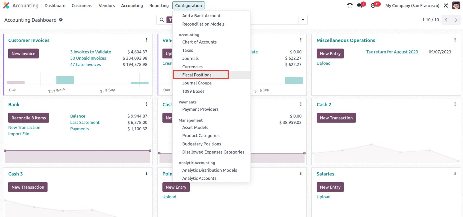Open Customer Invoices kebab menu

pyautogui.click(x=146, y=40)
